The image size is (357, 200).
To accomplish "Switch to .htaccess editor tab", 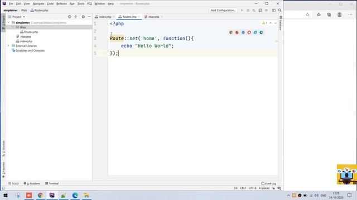I will (154, 17).
